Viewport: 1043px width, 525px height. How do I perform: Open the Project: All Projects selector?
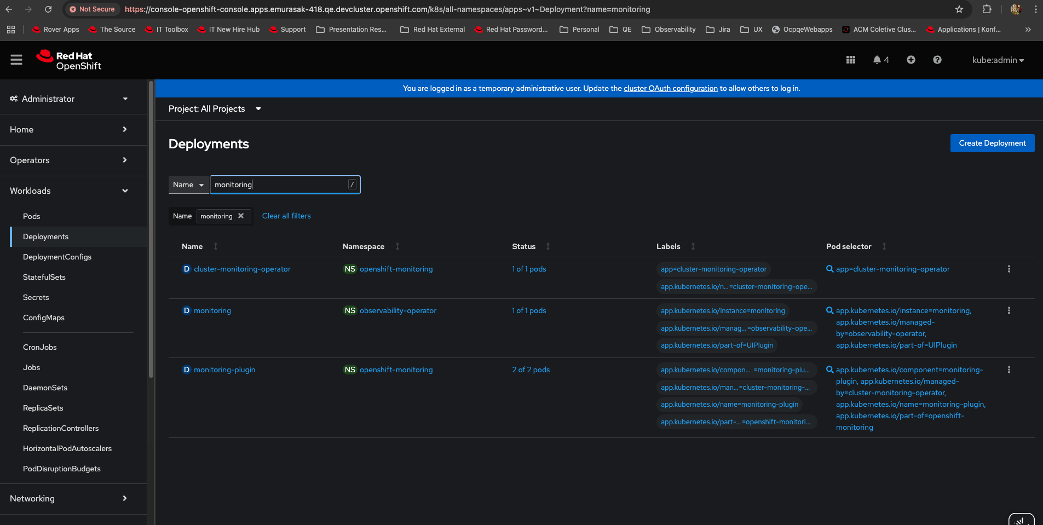pyautogui.click(x=215, y=109)
